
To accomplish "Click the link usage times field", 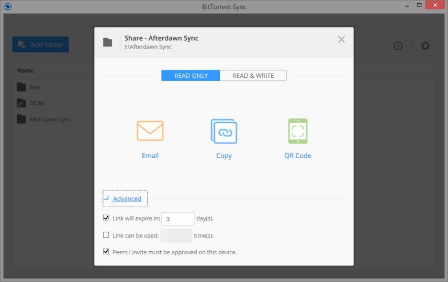I will coord(176,236).
